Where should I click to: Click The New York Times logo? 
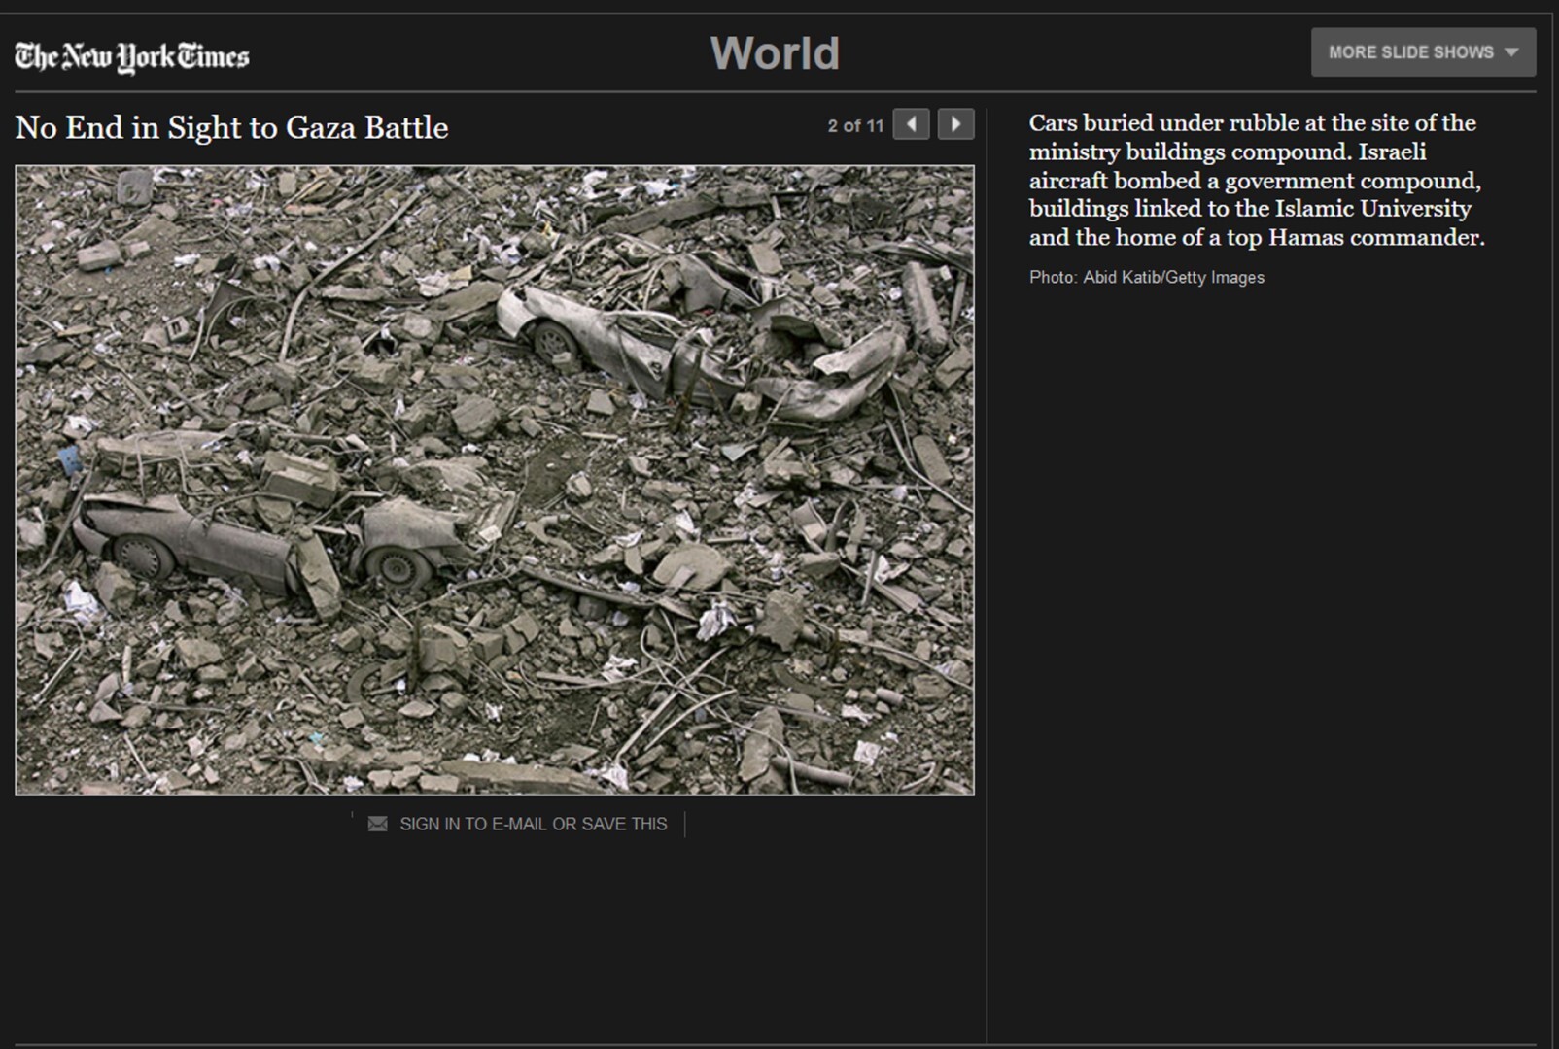[132, 56]
